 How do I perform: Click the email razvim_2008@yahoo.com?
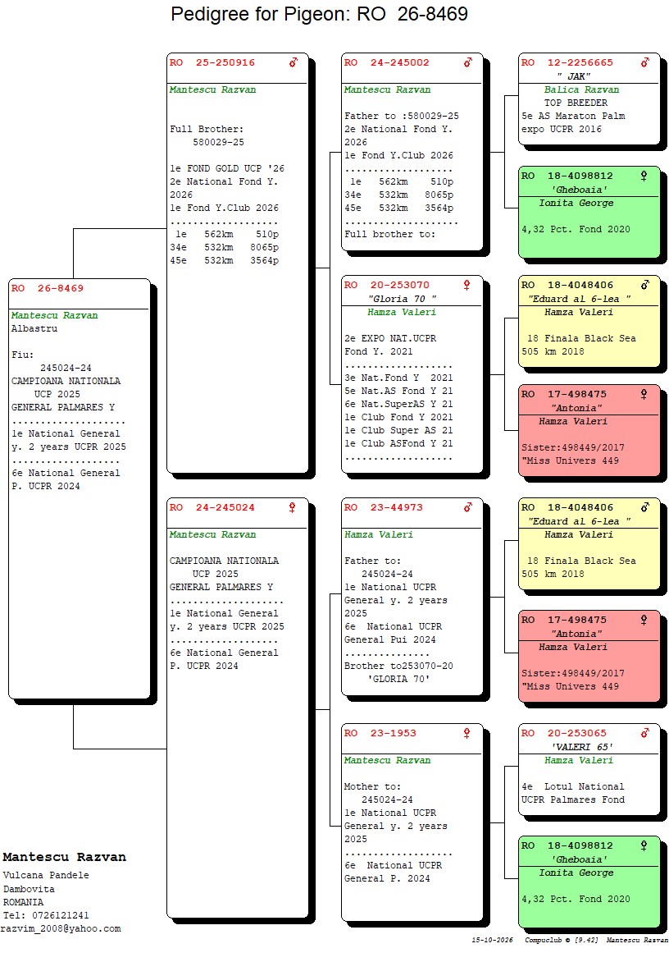pos(61,929)
